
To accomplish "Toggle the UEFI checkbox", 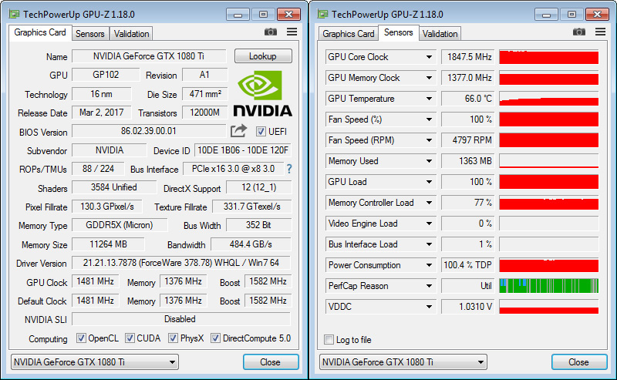I will click(x=261, y=131).
